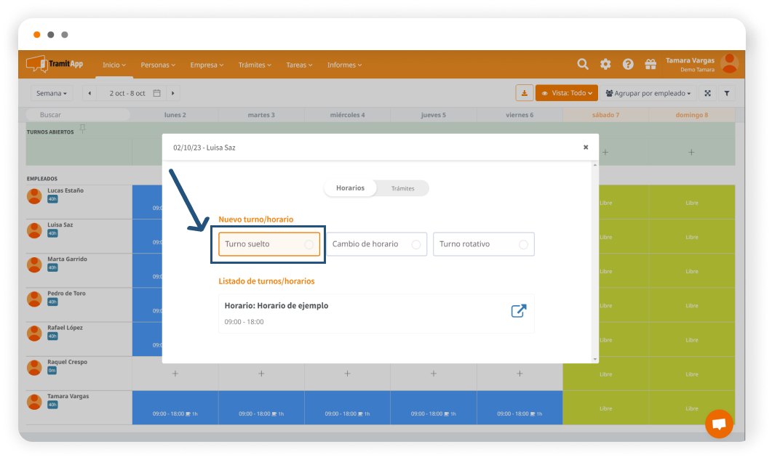Screen dimensions: 772x460
Task: Select the Turno rotativo option
Action: 483,244
